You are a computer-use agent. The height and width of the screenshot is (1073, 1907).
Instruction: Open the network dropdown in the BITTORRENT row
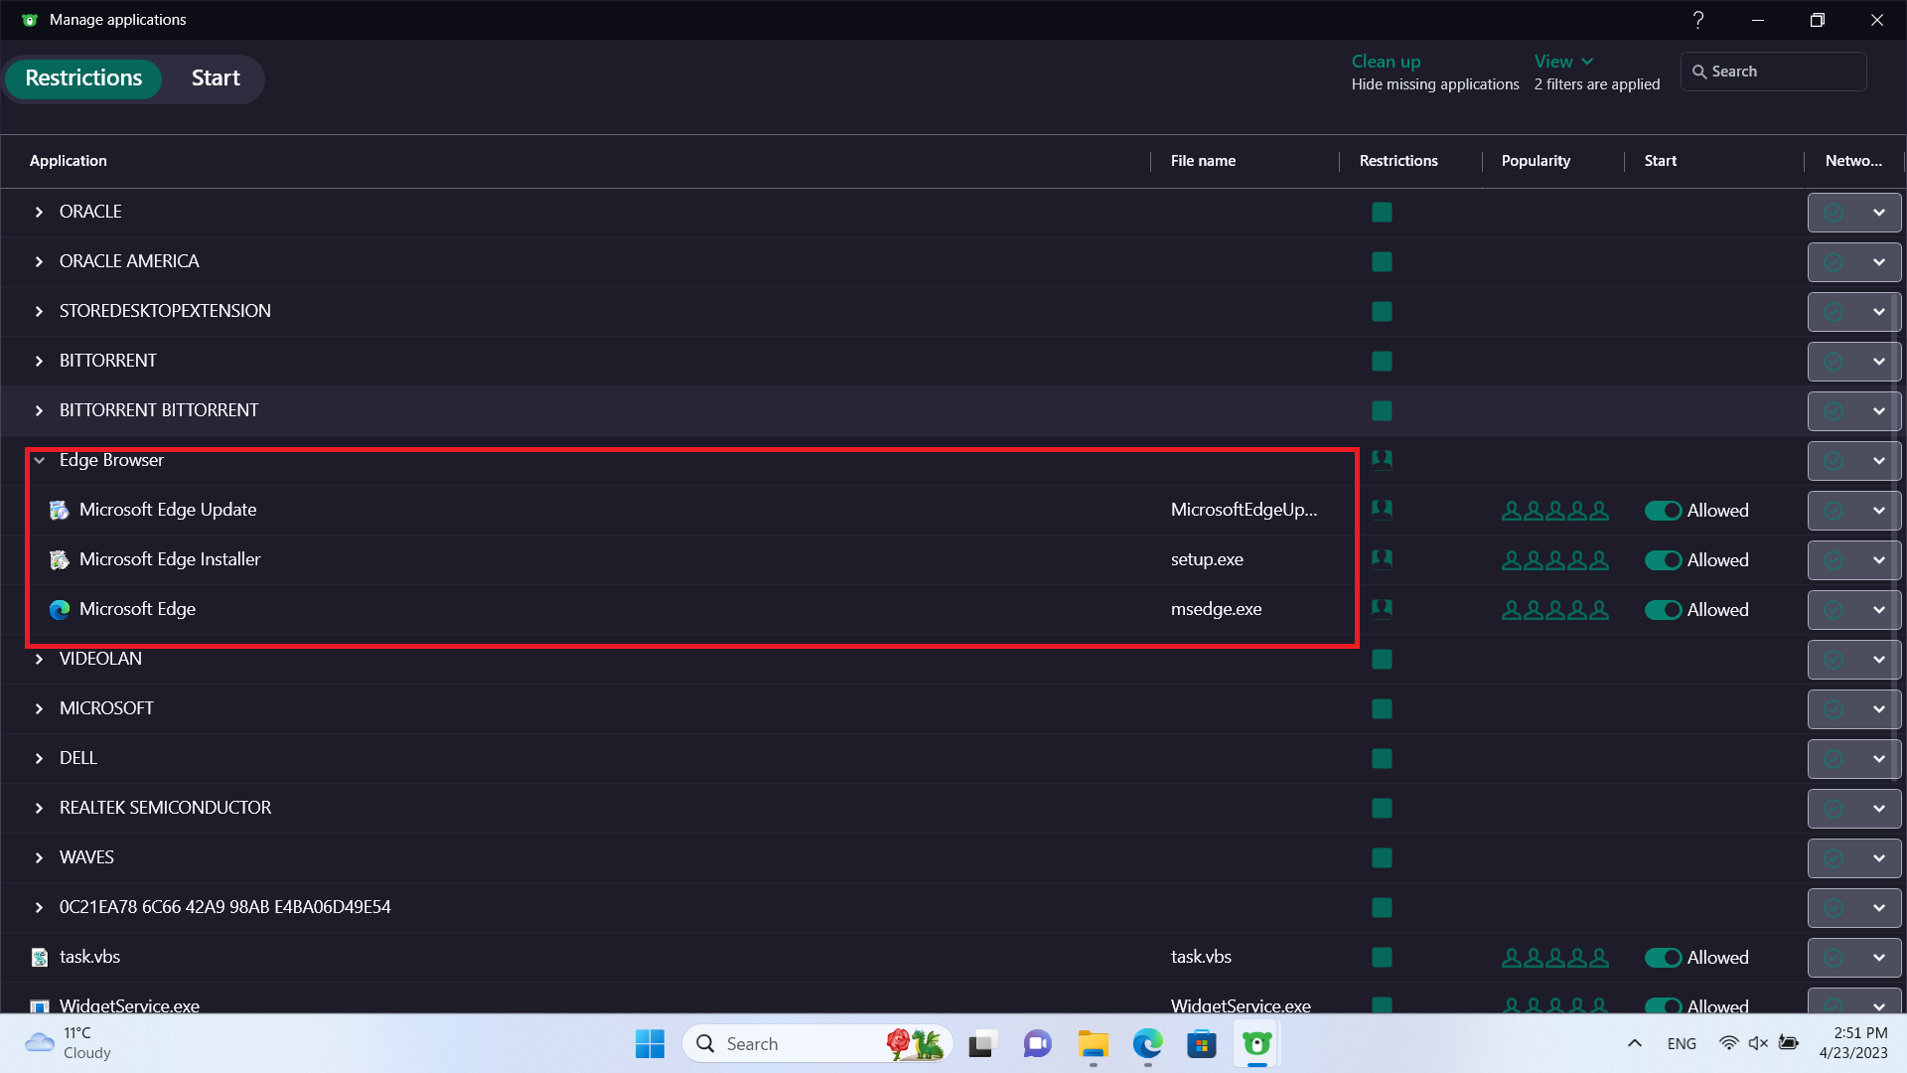[x=1878, y=362]
